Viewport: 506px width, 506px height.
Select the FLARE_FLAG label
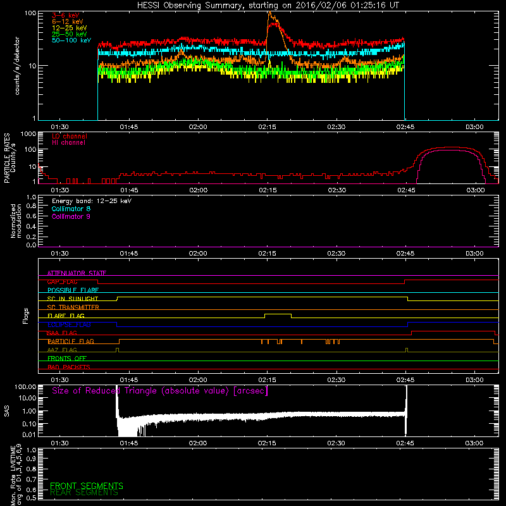tap(66, 316)
